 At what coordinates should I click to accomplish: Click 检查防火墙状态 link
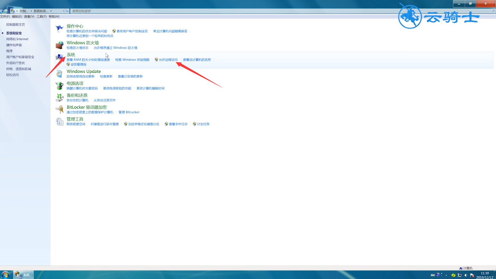coord(77,48)
